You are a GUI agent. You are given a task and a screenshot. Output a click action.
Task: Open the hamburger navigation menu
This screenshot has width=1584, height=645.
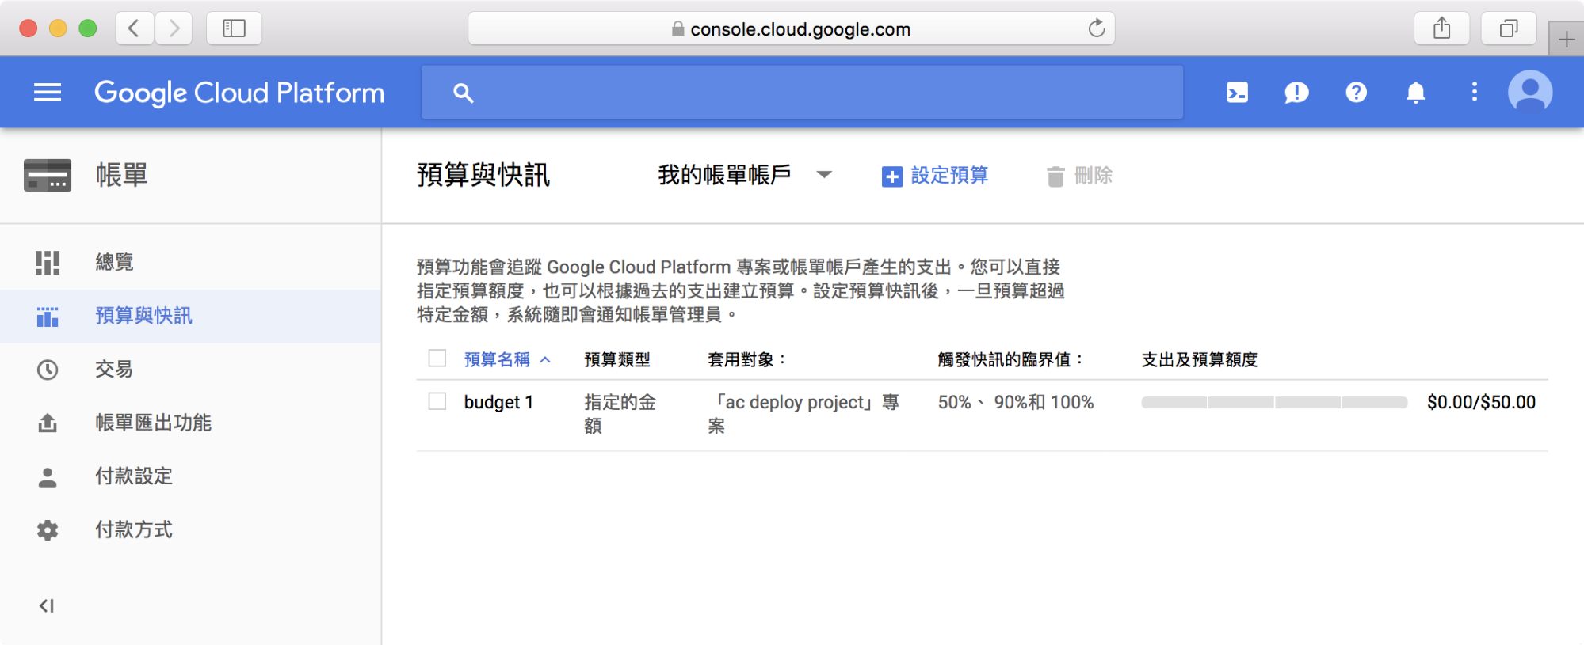tap(48, 93)
